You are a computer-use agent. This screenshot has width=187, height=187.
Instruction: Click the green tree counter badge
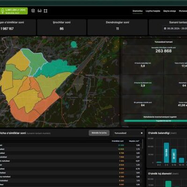14,11
